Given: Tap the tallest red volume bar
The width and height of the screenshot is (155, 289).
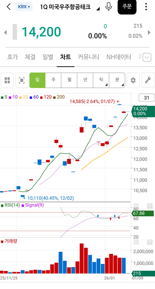Looking at the screenshot, I should click(x=81, y=258).
